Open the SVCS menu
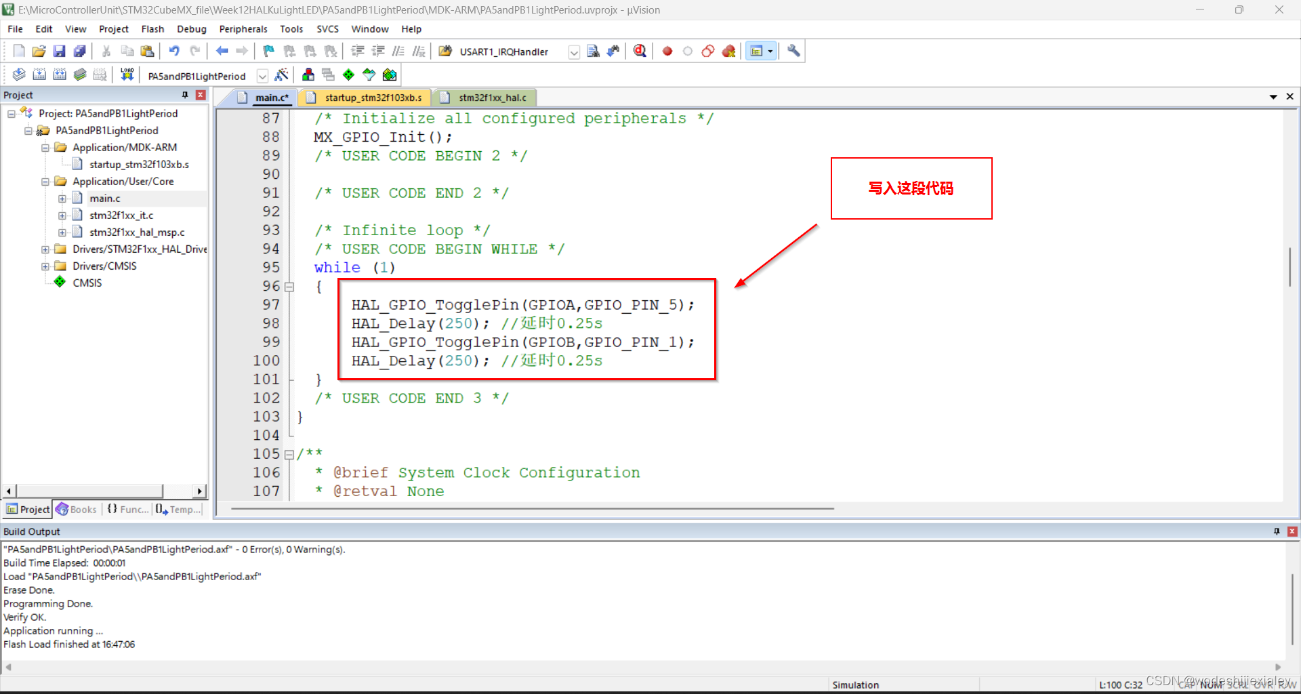This screenshot has height=694, width=1301. (x=327, y=29)
